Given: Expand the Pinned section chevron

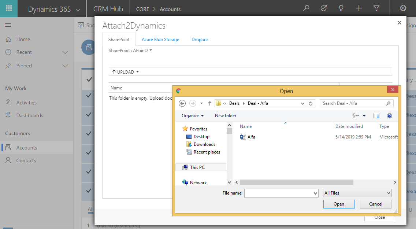Looking at the screenshot, I should point(65,66).
